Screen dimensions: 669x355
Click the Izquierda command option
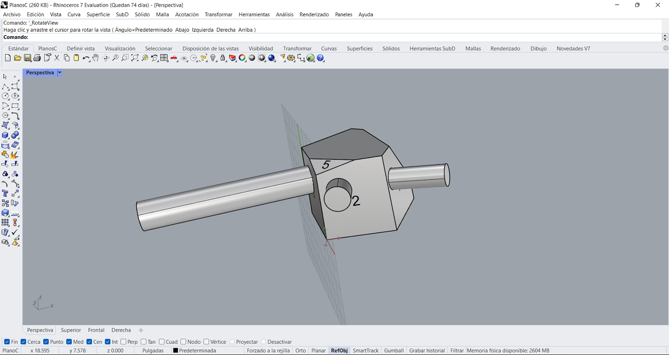coord(202,30)
